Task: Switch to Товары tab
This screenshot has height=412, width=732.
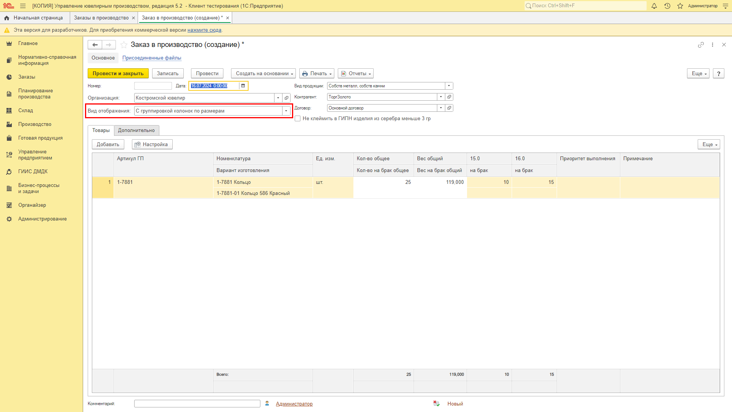Action: coord(101,130)
